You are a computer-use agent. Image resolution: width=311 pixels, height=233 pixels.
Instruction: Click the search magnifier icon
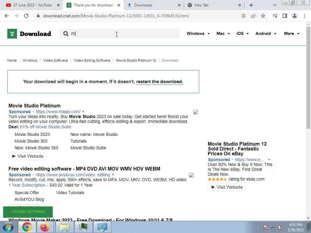[x=66, y=34]
